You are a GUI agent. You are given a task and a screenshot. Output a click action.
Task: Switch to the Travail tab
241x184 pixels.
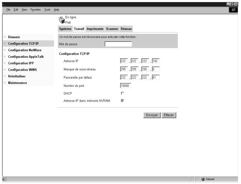coord(79,29)
